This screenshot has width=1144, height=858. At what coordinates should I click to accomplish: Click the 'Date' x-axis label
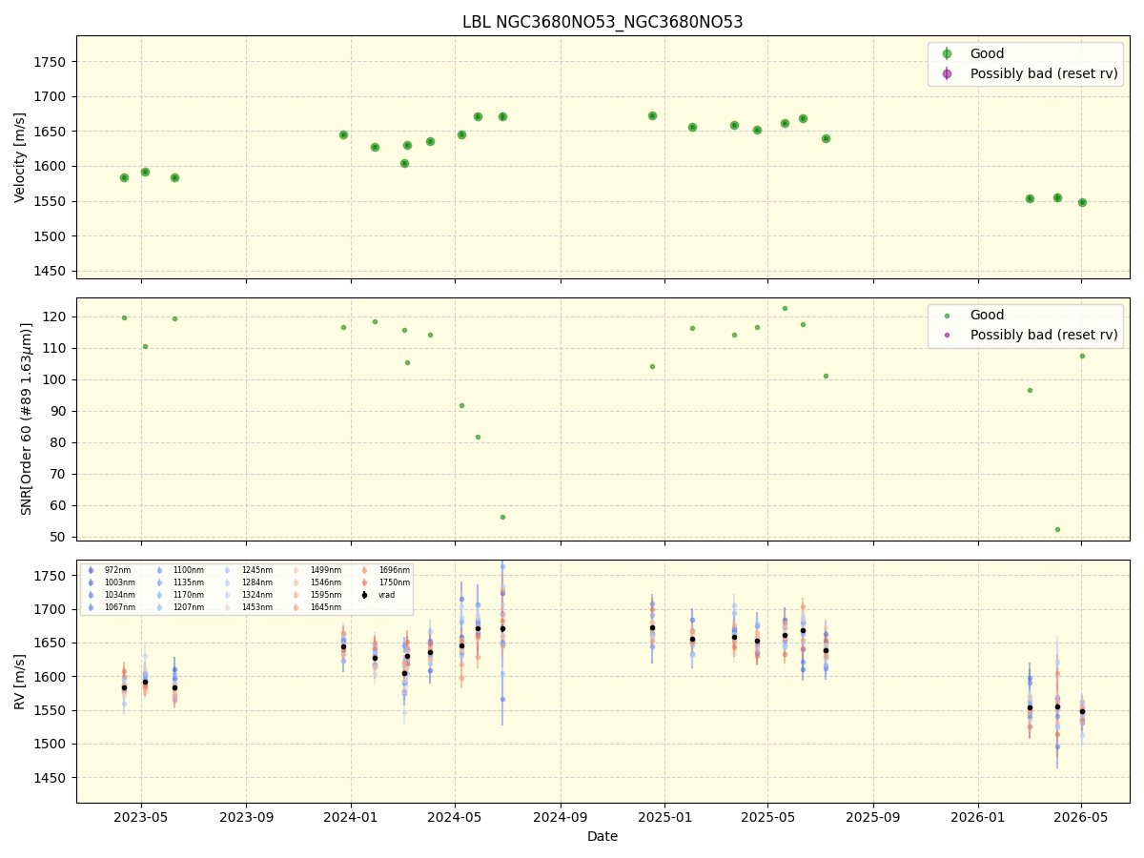[603, 836]
